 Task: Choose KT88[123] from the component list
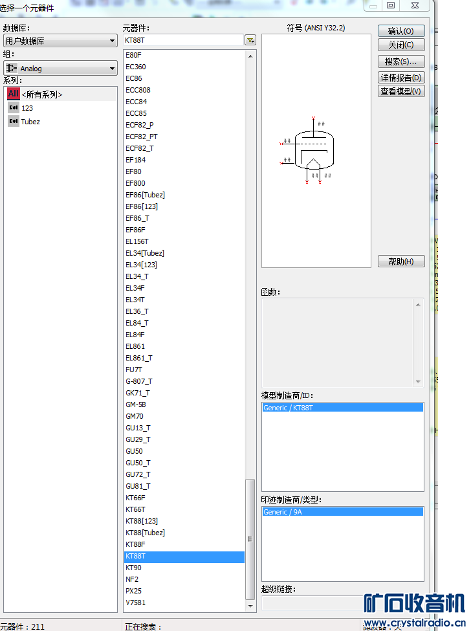(142, 521)
